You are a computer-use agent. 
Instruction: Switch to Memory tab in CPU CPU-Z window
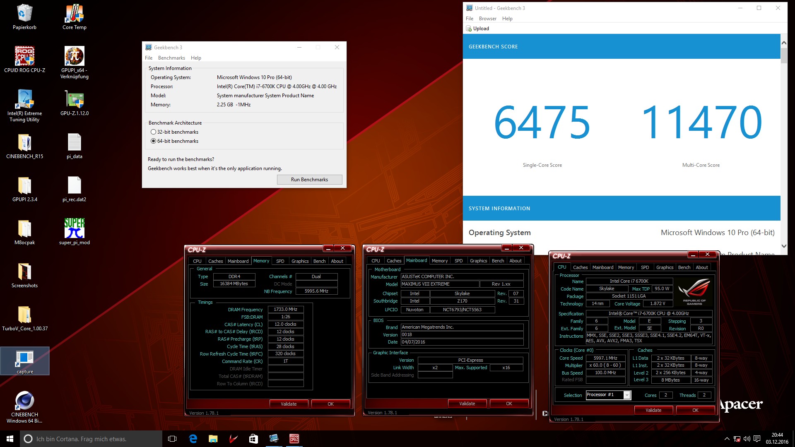click(626, 267)
